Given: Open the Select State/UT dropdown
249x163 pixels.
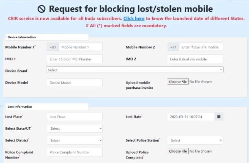Looking at the screenshot, I should 75,128.
